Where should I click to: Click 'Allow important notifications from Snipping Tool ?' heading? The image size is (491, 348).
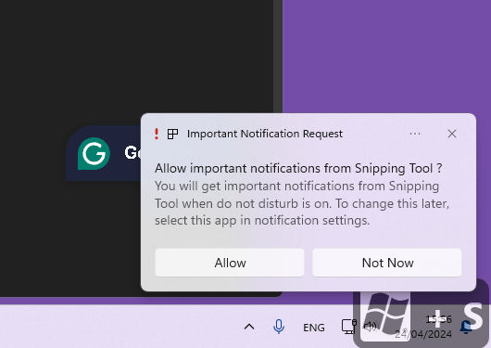298,169
